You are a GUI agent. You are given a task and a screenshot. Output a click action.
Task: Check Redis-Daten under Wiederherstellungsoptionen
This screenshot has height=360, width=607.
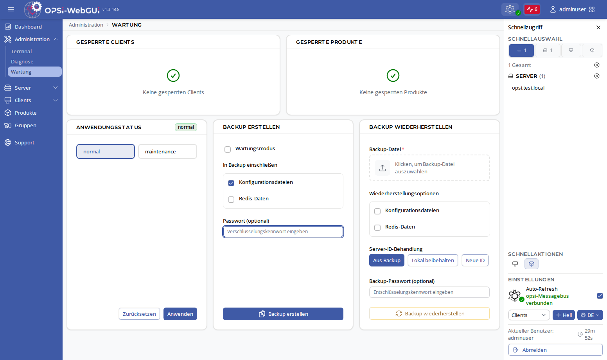(377, 227)
